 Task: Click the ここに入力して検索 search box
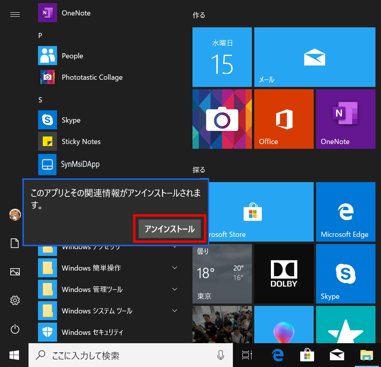pos(130,355)
